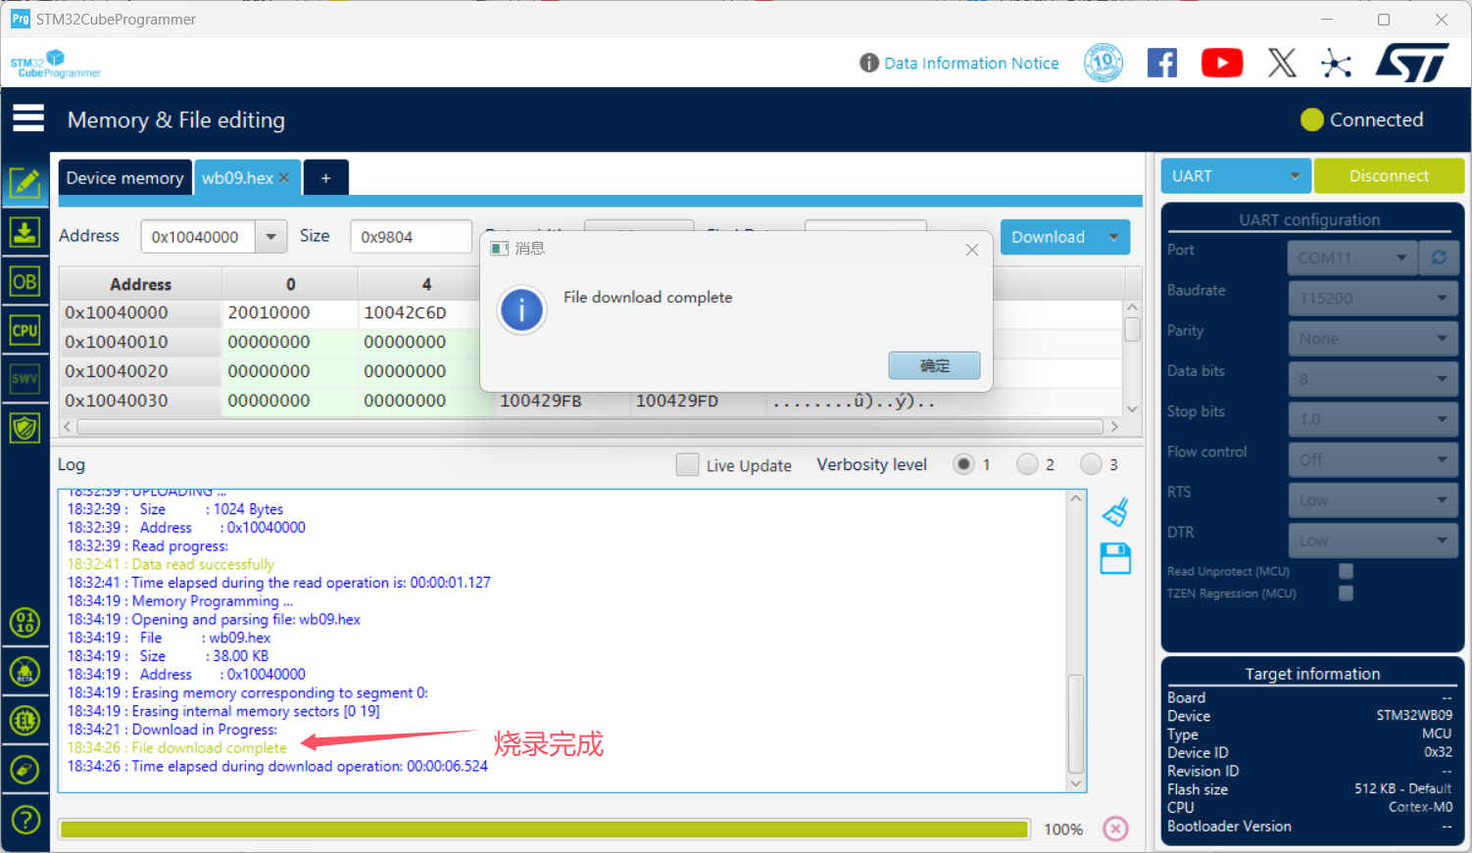Image resolution: width=1472 pixels, height=853 pixels.
Task: Open the Download button dropdown arrow
Action: [1113, 237]
